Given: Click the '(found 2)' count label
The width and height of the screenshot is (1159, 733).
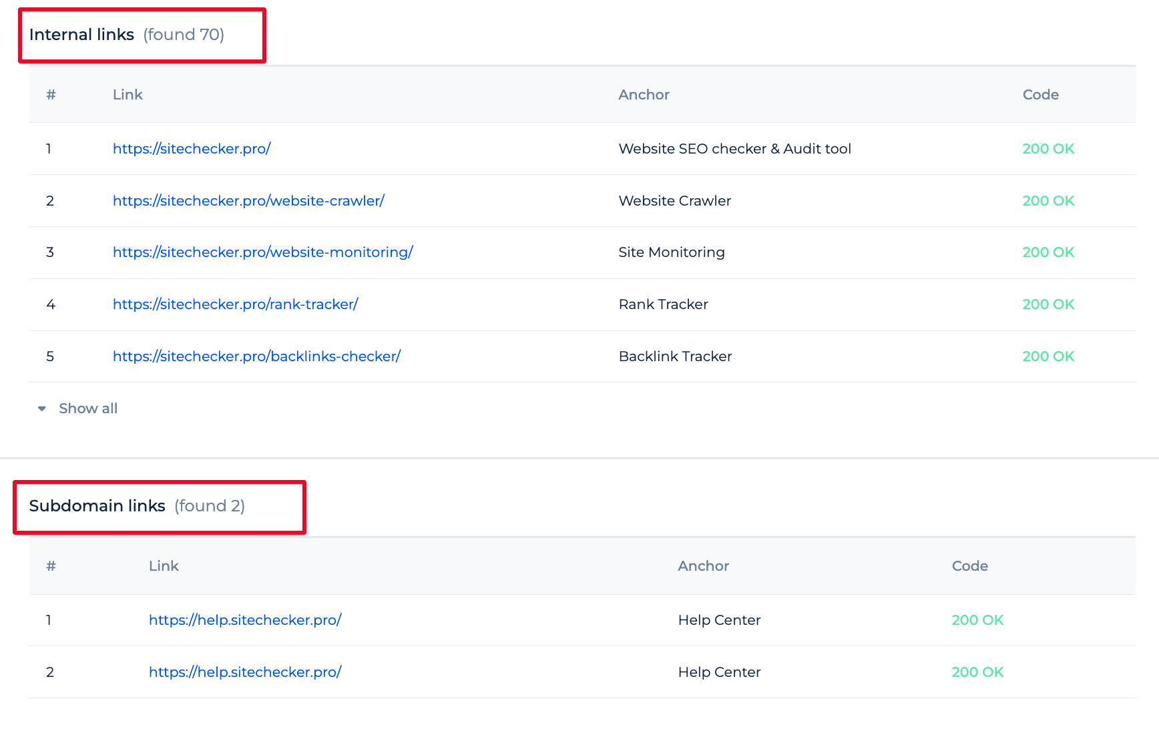Looking at the screenshot, I should click(x=210, y=506).
